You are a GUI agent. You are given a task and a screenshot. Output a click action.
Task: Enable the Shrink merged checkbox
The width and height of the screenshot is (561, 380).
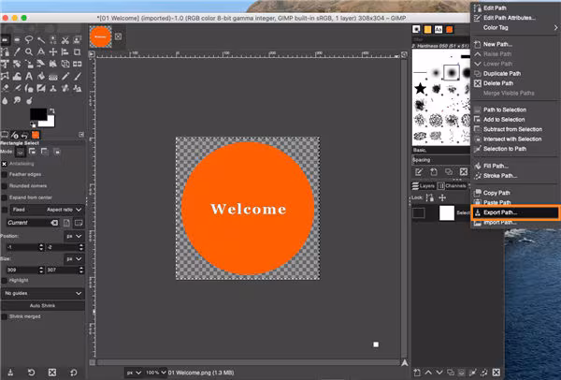click(5, 316)
